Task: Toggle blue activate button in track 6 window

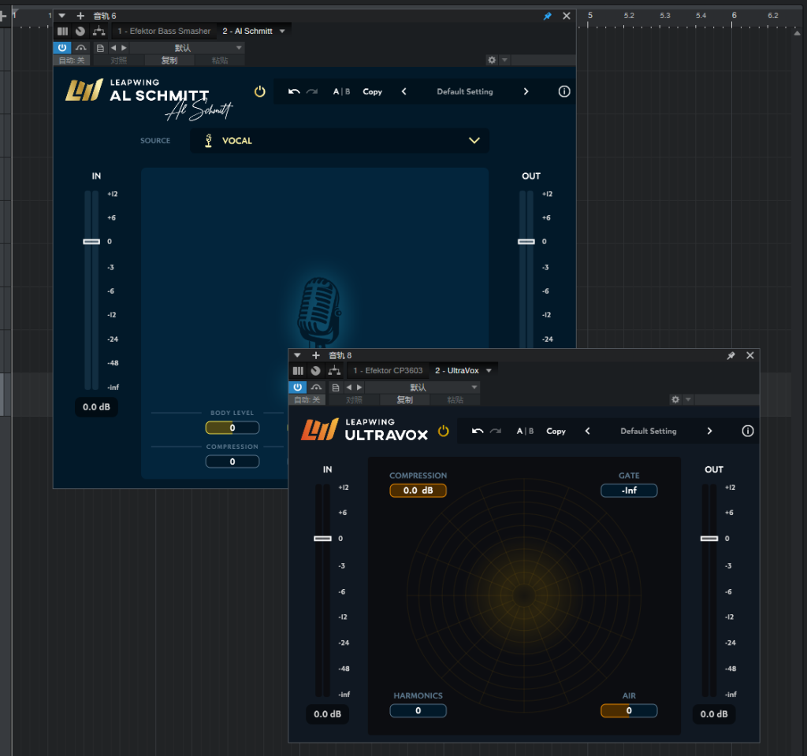Action: coord(62,48)
